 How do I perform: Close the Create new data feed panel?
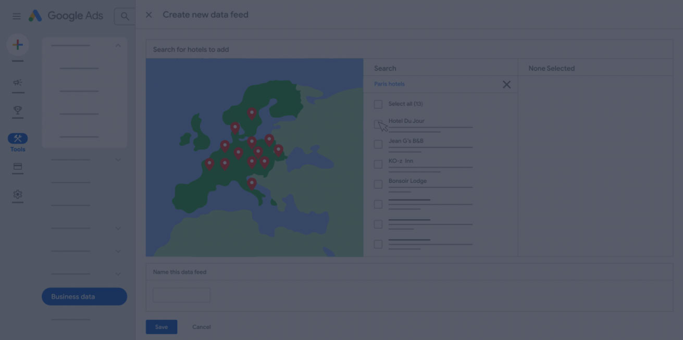tap(149, 15)
